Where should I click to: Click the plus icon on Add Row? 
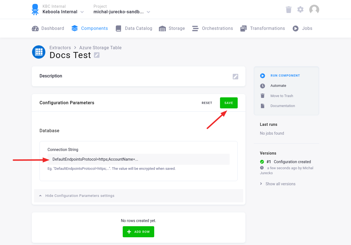click(129, 232)
